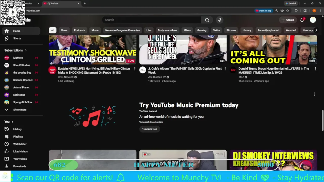324x182 pixels.
Task: Select the Live filter chip
Action: pos(149,30)
